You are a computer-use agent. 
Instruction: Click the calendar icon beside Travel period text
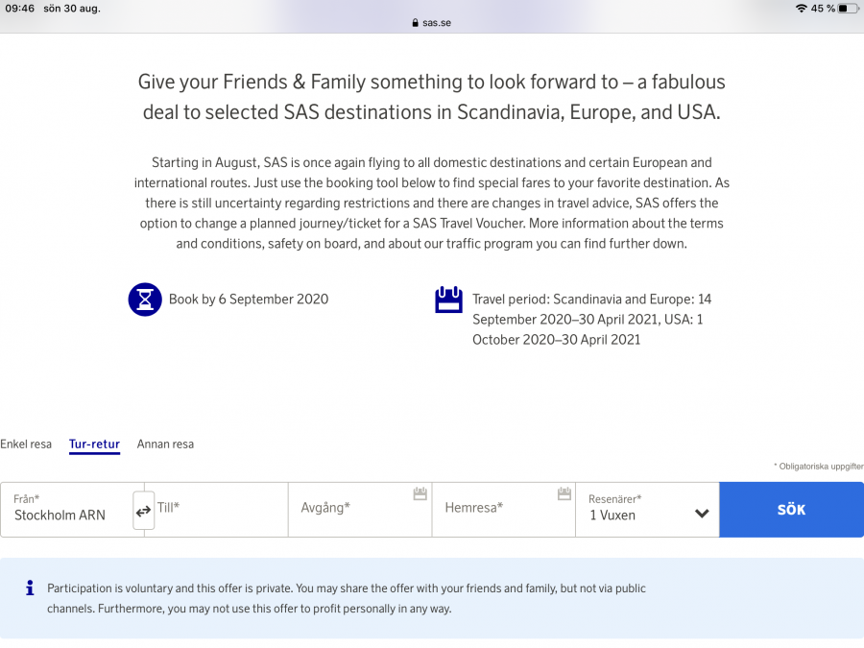(x=448, y=300)
